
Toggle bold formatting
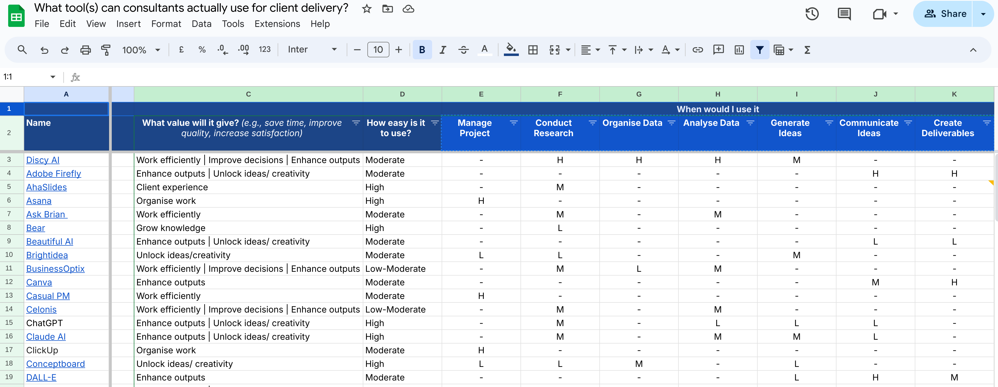coord(422,50)
